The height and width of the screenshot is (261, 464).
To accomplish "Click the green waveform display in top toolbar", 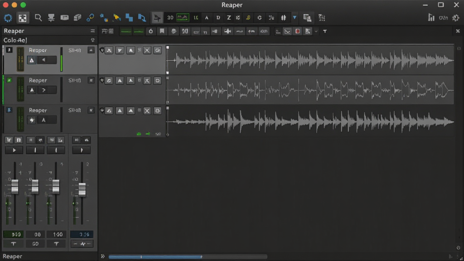I will click(x=183, y=18).
